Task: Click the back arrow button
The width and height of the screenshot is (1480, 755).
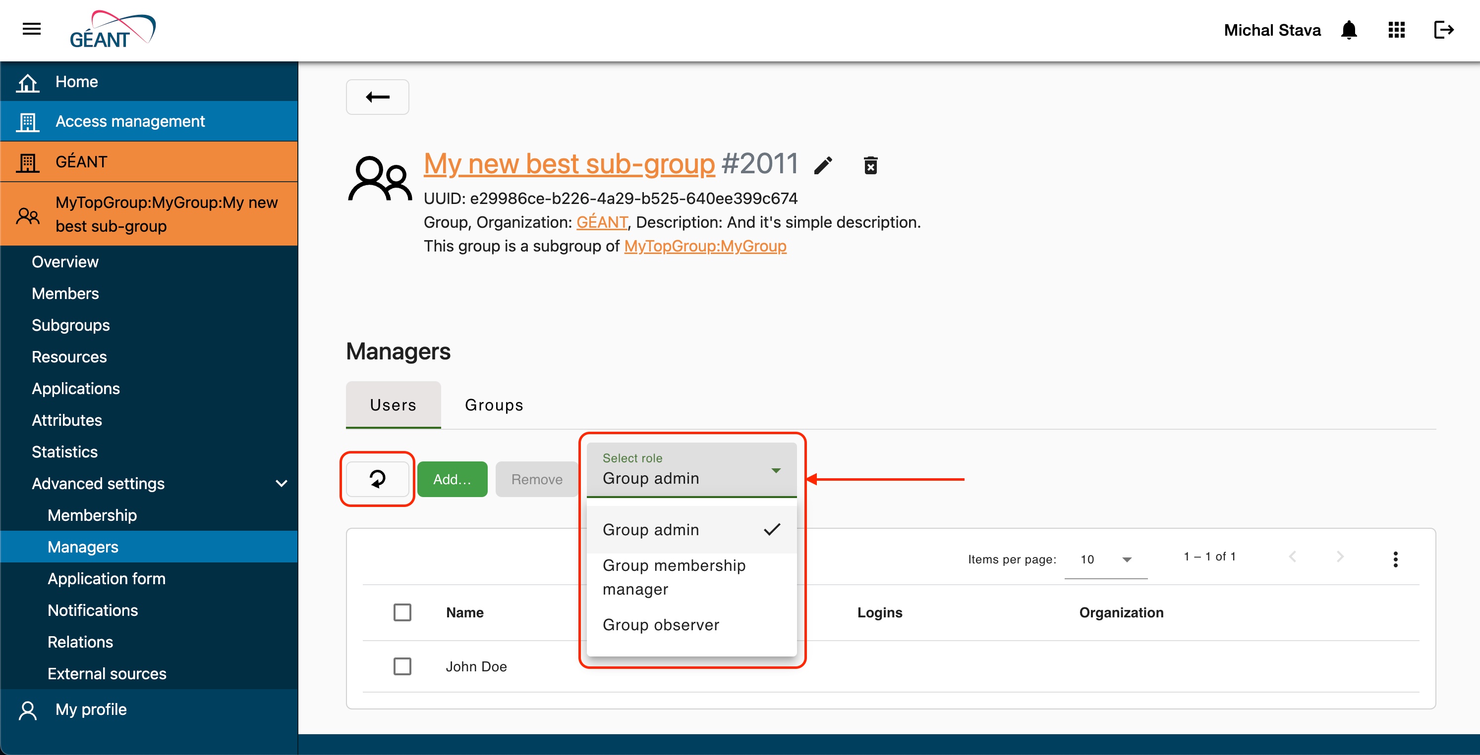Action: (378, 97)
